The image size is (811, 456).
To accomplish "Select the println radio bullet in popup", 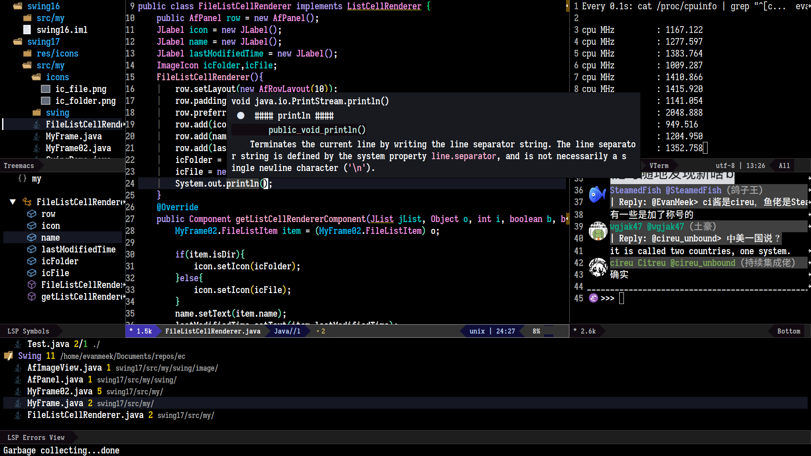I will click(241, 116).
